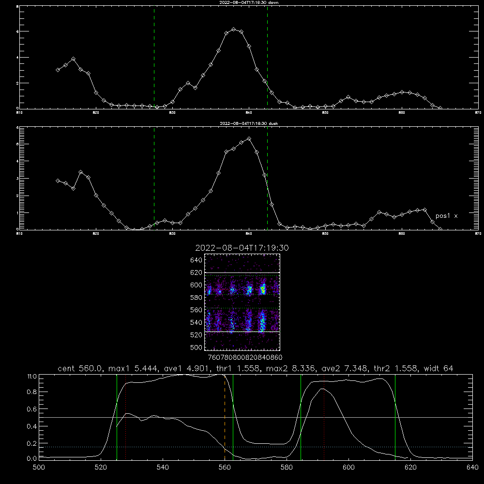484x484 pixels.
Task: Click right green dashed line in dawn plot
Action: click(x=267, y=58)
